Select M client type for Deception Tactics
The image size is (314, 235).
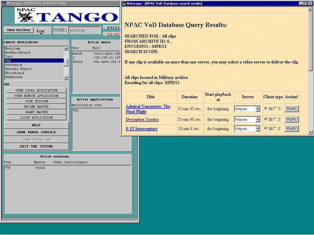(266, 119)
